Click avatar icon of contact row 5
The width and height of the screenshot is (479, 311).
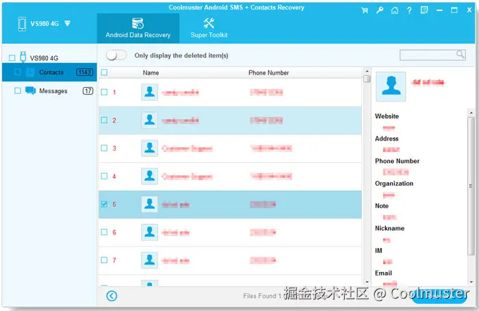pyautogui.click(x=149, y=204)
